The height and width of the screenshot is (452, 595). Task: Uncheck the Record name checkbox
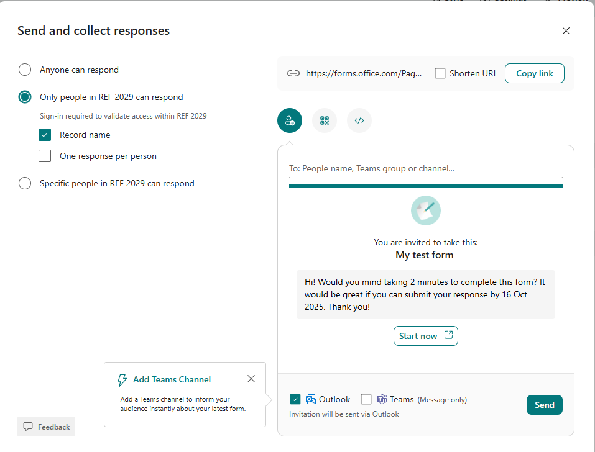[x=45, y=135]
